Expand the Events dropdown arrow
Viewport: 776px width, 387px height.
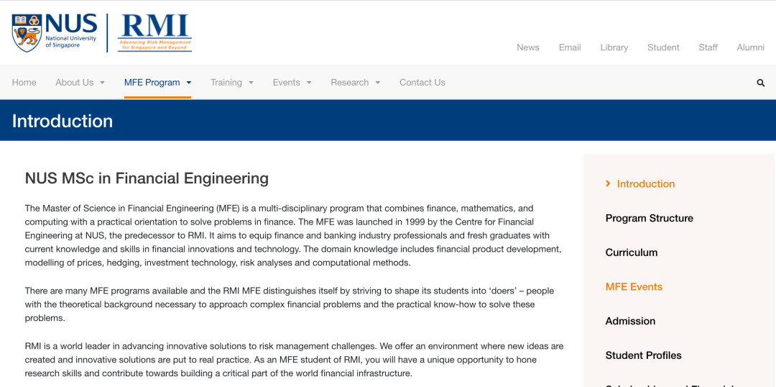coord(309,83)
